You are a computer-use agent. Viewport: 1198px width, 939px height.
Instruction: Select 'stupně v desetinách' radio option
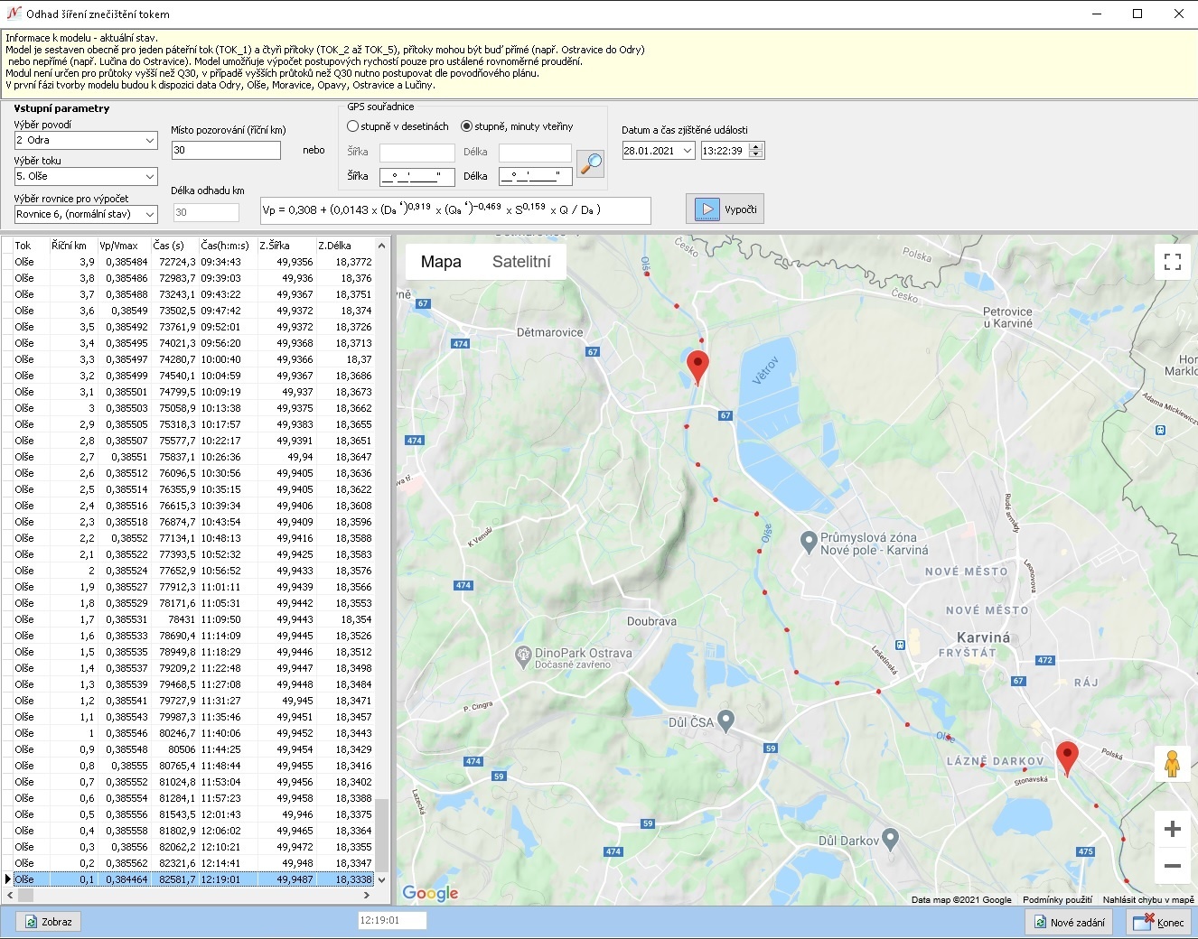click(x=353, y=126)
